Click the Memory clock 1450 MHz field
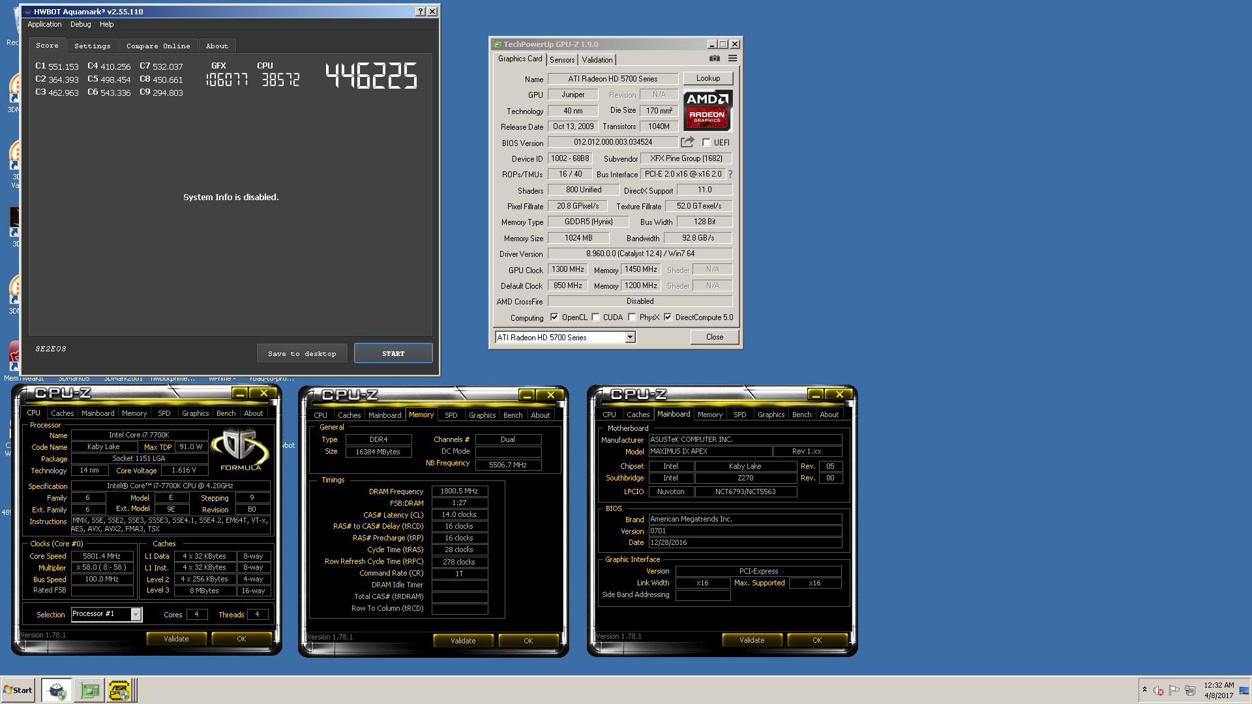This screenshot has width=1252, height=704. click(x=641, y=269)
